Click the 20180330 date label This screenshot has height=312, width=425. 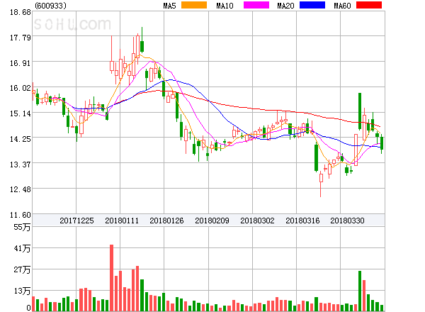tap(347, 221)
